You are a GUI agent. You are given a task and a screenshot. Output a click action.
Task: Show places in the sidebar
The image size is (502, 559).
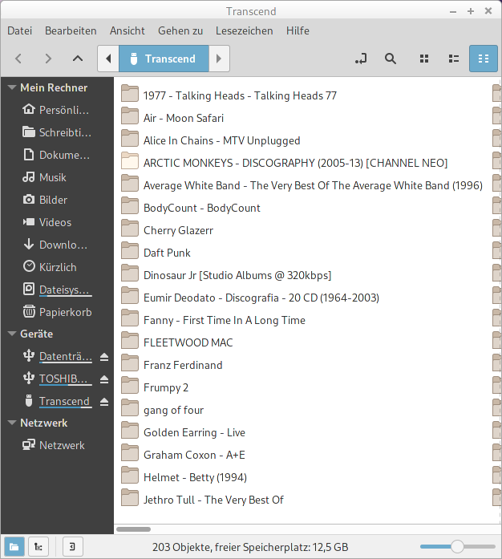coord(14,546)
